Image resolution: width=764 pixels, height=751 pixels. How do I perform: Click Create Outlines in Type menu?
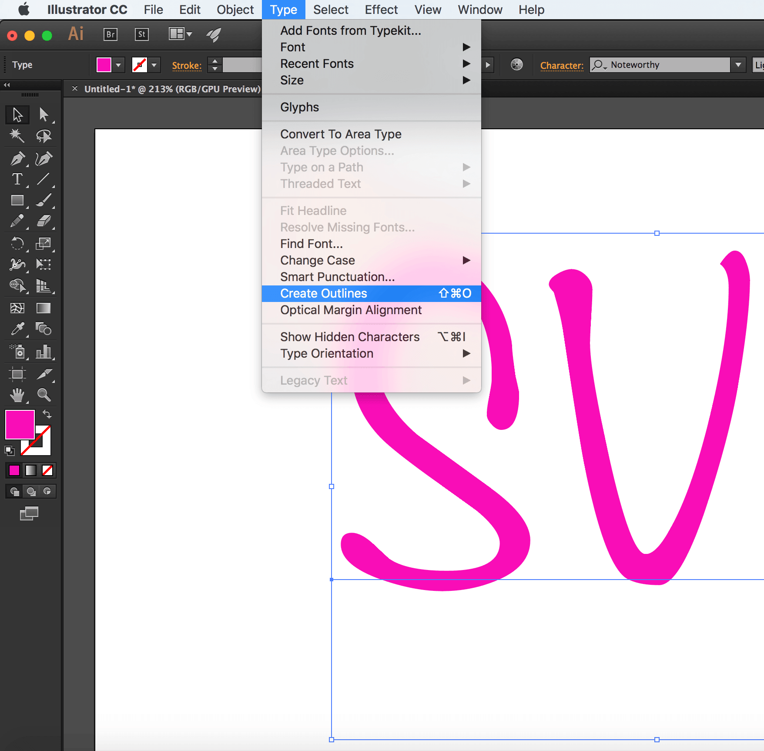[324, 293]
